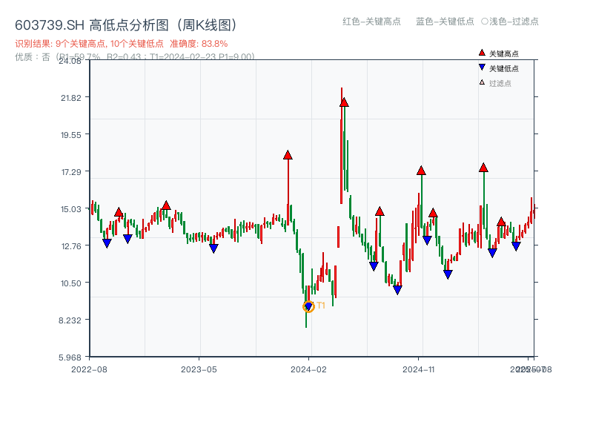The width and height of the screenshot is (593, 445).
Task: Select the red high marker atop the late-2023 spike
Action: coord(288,155)
